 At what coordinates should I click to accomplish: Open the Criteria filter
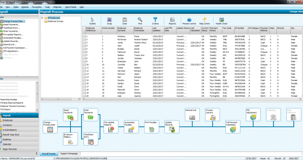point(155,21)
